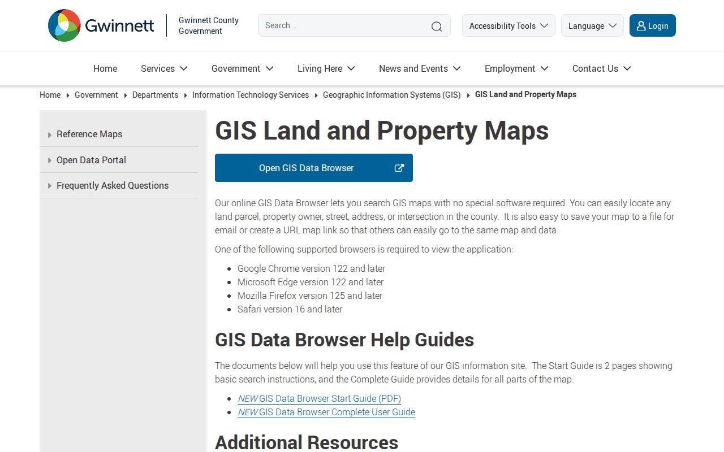Click the user icon in Login button
Screen dimensions: 724x452
click(x=641, y=25)
